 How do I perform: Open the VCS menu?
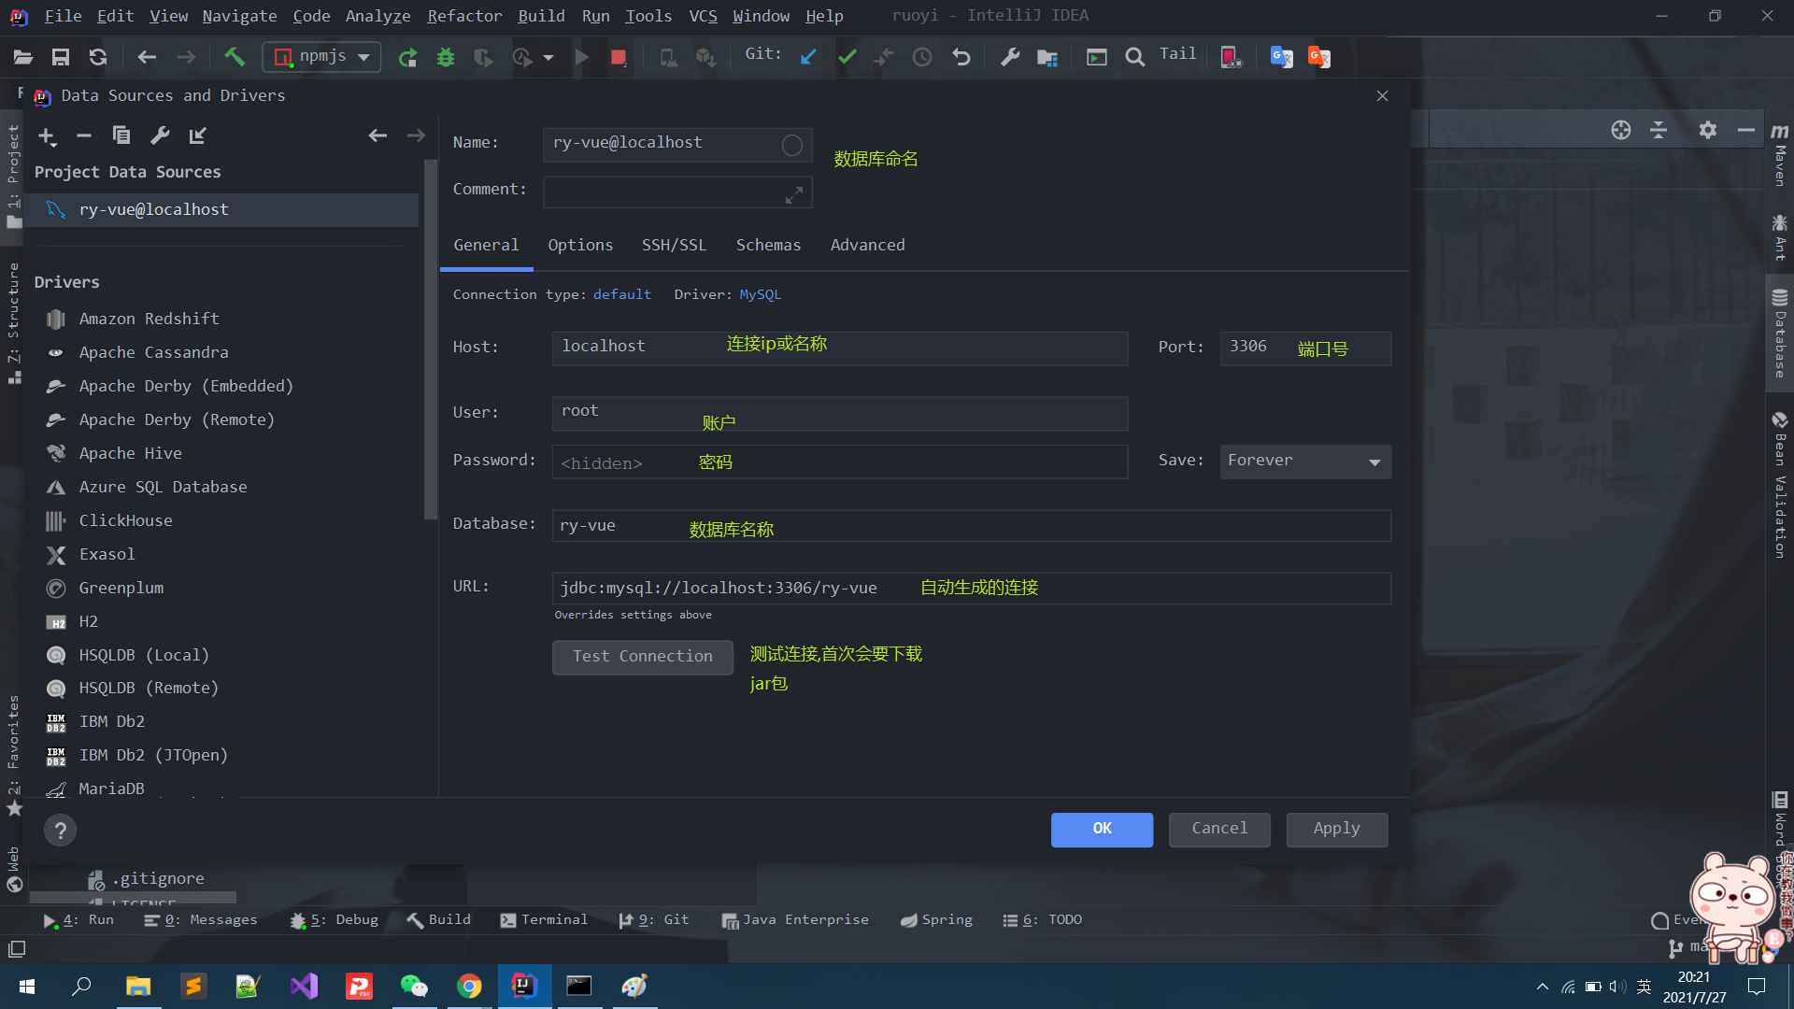point(703,16)
